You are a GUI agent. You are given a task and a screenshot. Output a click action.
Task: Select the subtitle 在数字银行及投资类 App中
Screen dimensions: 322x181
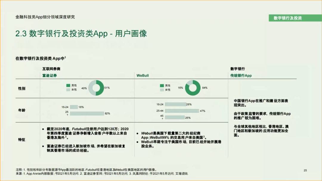(41, 58)
